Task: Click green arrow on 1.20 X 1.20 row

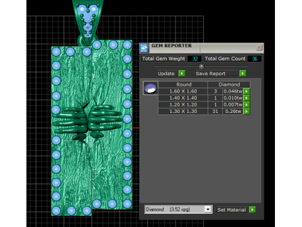Action: click(x=247, y=105)
